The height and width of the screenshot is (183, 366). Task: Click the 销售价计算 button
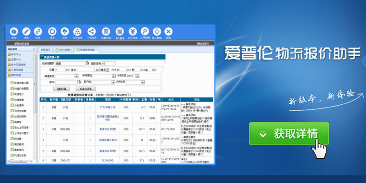[x=62, y=89]
